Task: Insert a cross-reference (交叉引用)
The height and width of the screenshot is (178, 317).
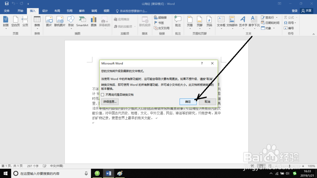Action: pos(162,28)
